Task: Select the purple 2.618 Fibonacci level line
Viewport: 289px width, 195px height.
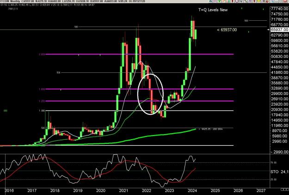Action: pyautogui.click(x=140, y=54)
